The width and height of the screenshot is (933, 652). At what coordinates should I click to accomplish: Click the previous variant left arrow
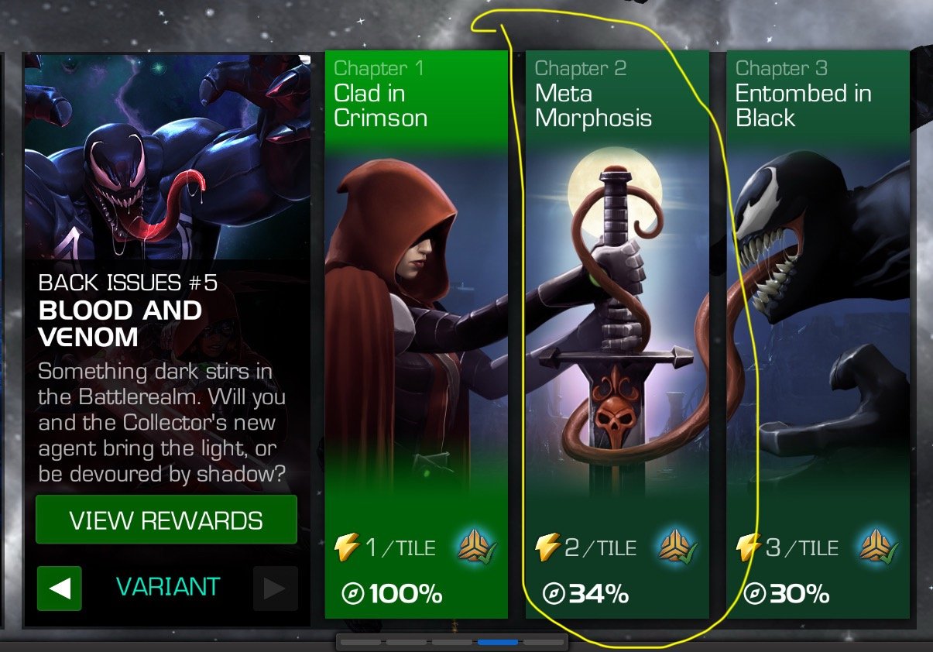tap(60, 589)
